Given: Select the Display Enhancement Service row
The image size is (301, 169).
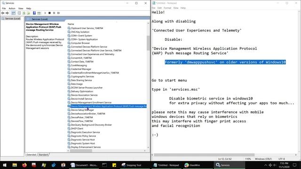Looking at the screenshot, I should [86, 147].
